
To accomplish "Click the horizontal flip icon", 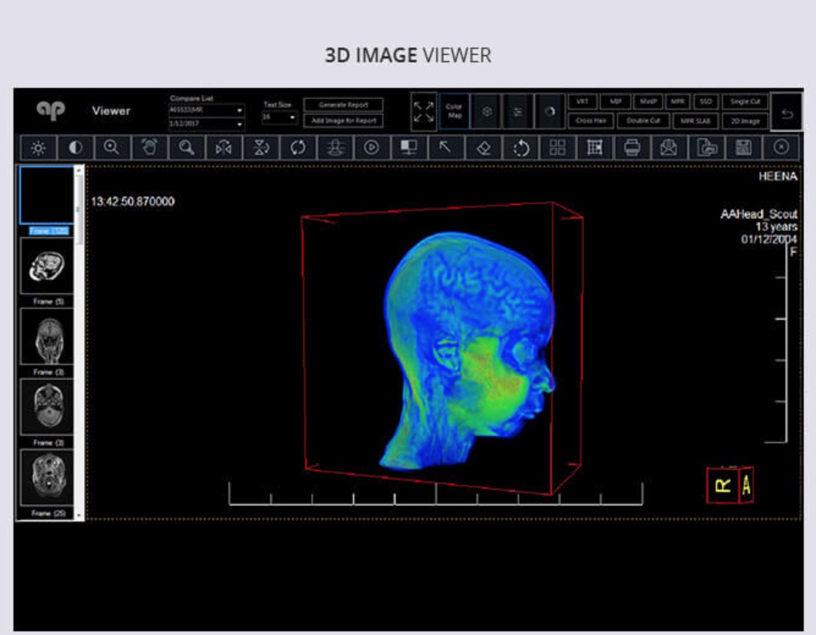I will 224,148.
